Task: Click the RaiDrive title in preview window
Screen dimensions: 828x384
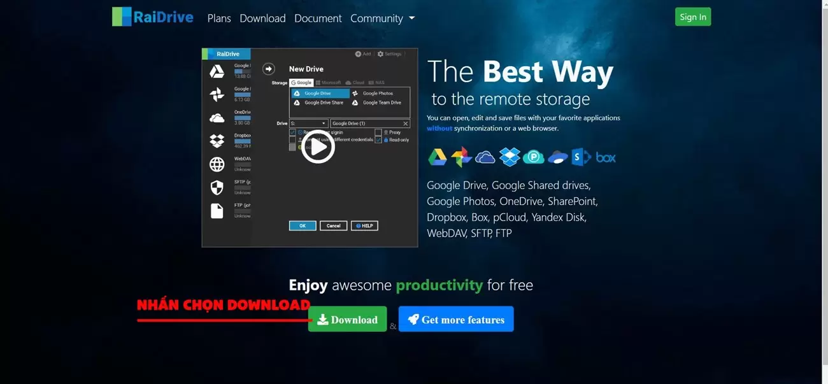Action: pos(228,54)
